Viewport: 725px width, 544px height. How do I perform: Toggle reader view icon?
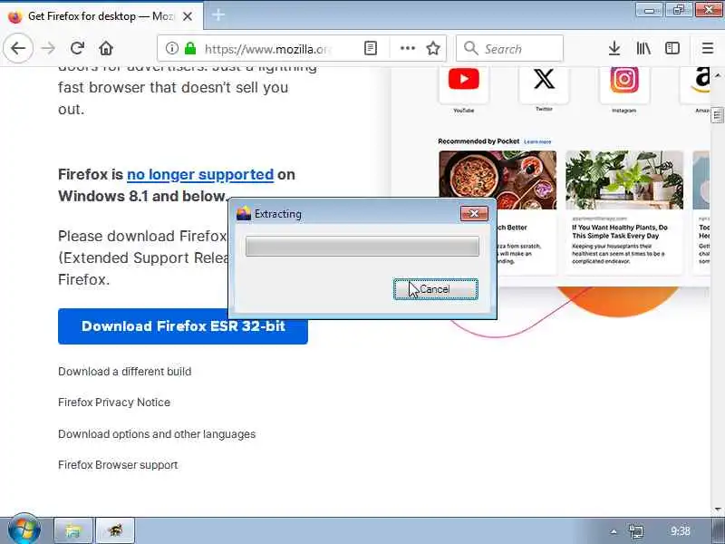371,48
